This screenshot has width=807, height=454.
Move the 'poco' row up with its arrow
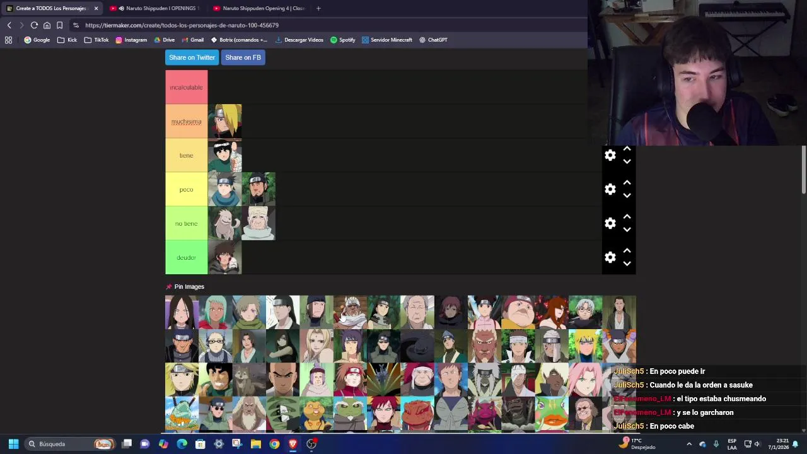pyautogui.click(x=627, y=183)
